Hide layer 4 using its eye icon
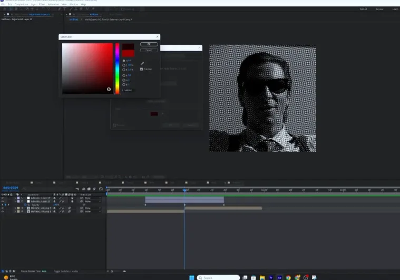The width and height of the screenshot is (400, 280). pyautogui.click(x=3, y=211)
